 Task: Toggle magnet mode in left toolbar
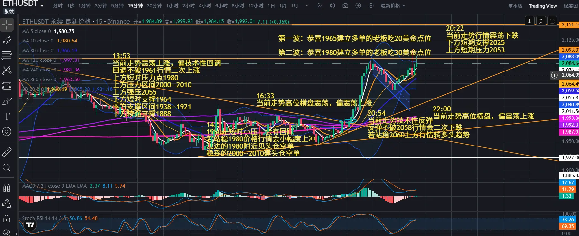click(x=7, y=188)
